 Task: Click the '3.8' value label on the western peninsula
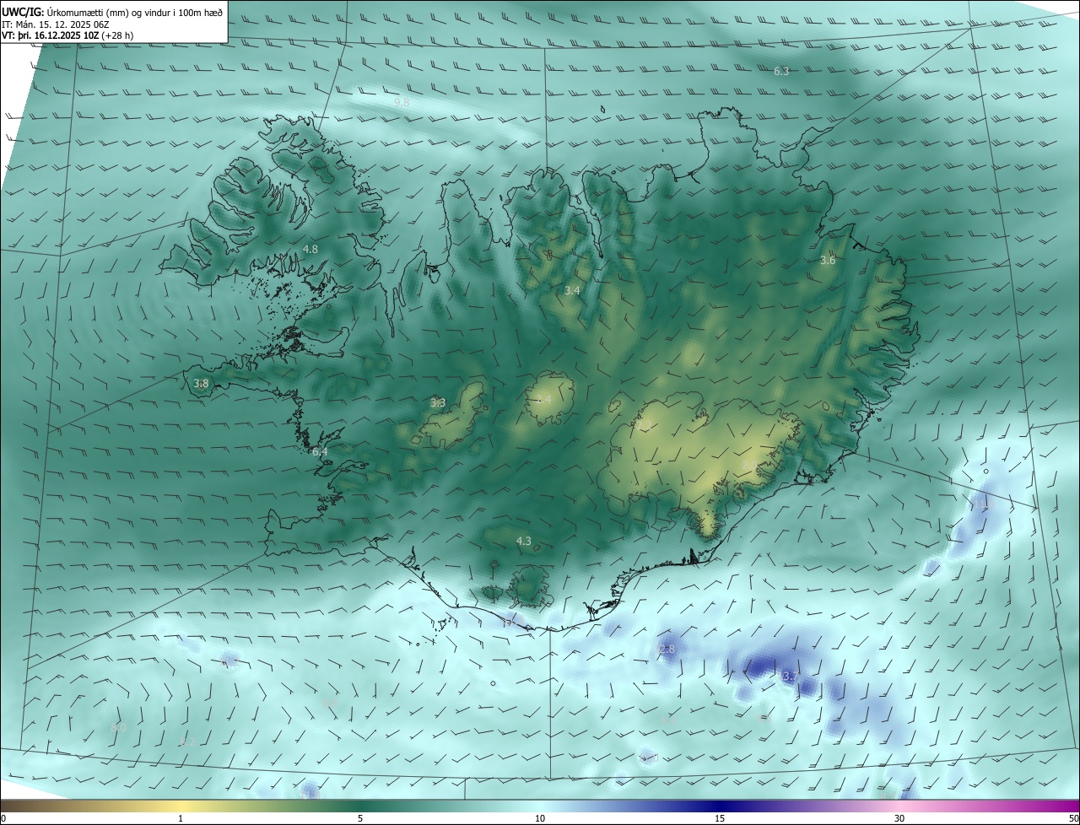(201, 383)
